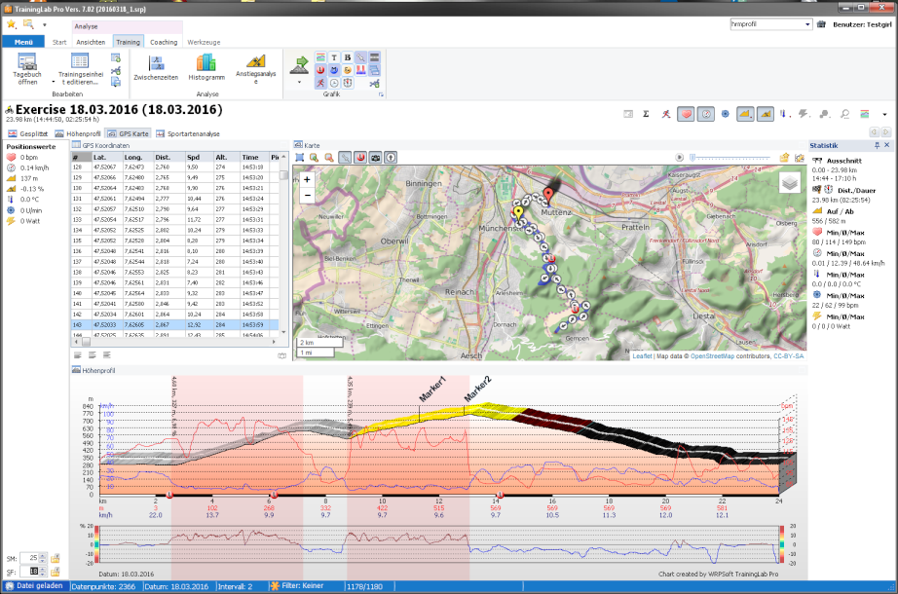Click the yellow star favorites icon
This screenshot has width=898, height=594.
tap(12, 24)
